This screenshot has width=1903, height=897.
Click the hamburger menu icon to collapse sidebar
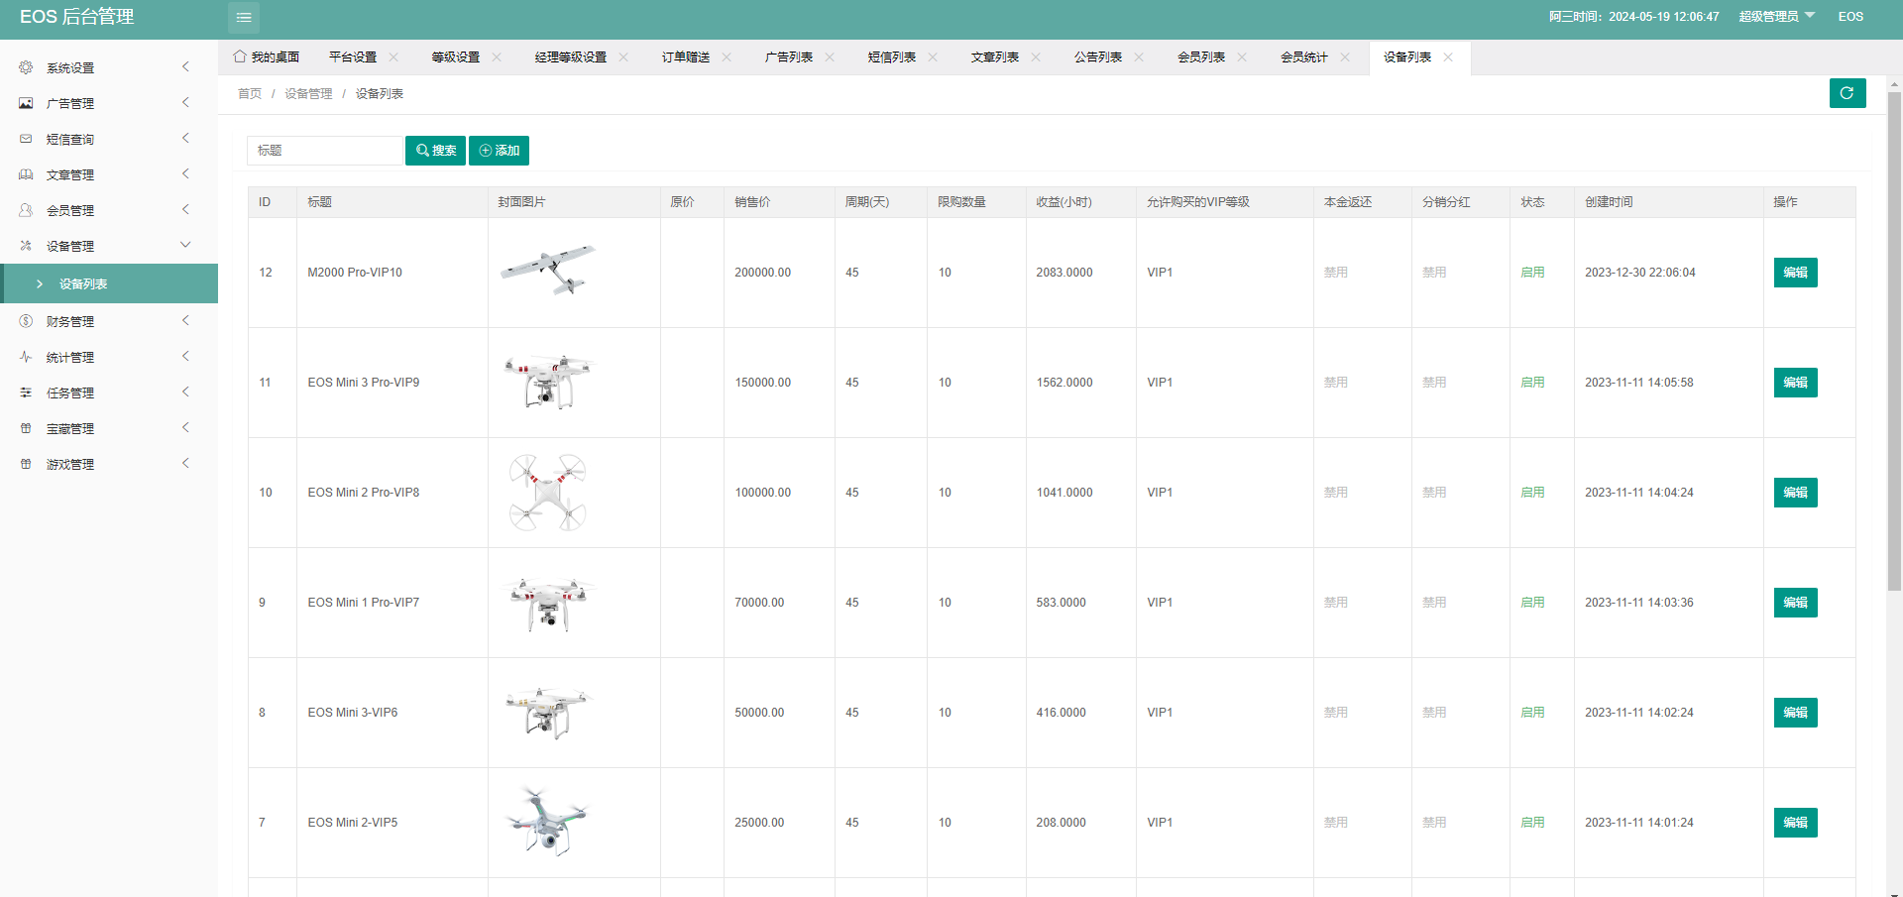pos(244,17)
